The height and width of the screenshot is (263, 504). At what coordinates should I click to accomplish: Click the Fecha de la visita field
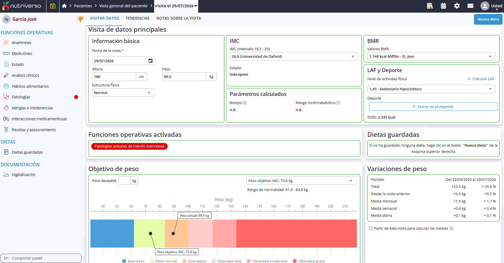(x=119, y=61)
